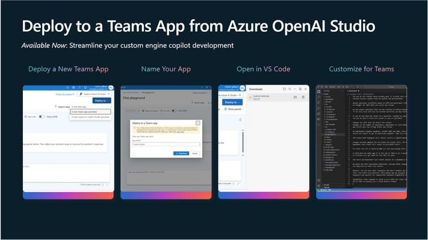Click show-in-folder icon for CustomCopilot.zip

[295, 97]
